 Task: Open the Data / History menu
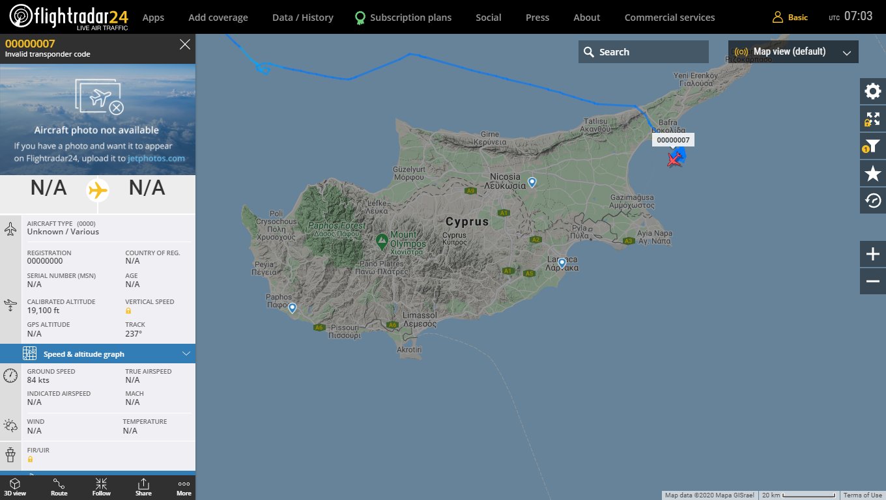(302, 18)
